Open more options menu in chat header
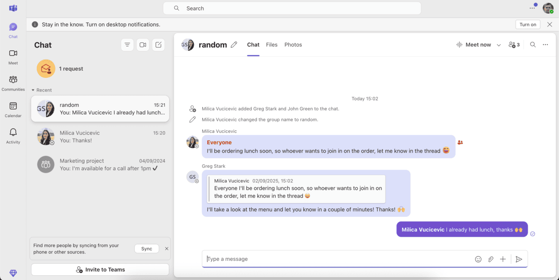The height and width of the screenshot is (280, 559). click(545, 45)
